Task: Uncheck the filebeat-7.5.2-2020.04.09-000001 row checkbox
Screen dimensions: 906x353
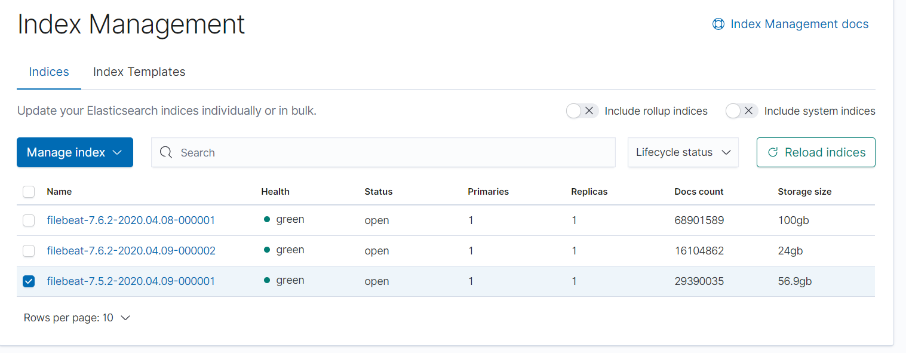Action: pyautogui.click(x=29, y=281)
